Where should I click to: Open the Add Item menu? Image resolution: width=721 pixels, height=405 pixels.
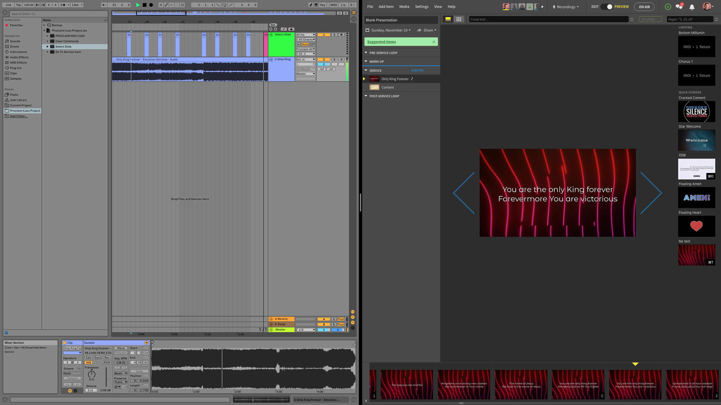386,7
